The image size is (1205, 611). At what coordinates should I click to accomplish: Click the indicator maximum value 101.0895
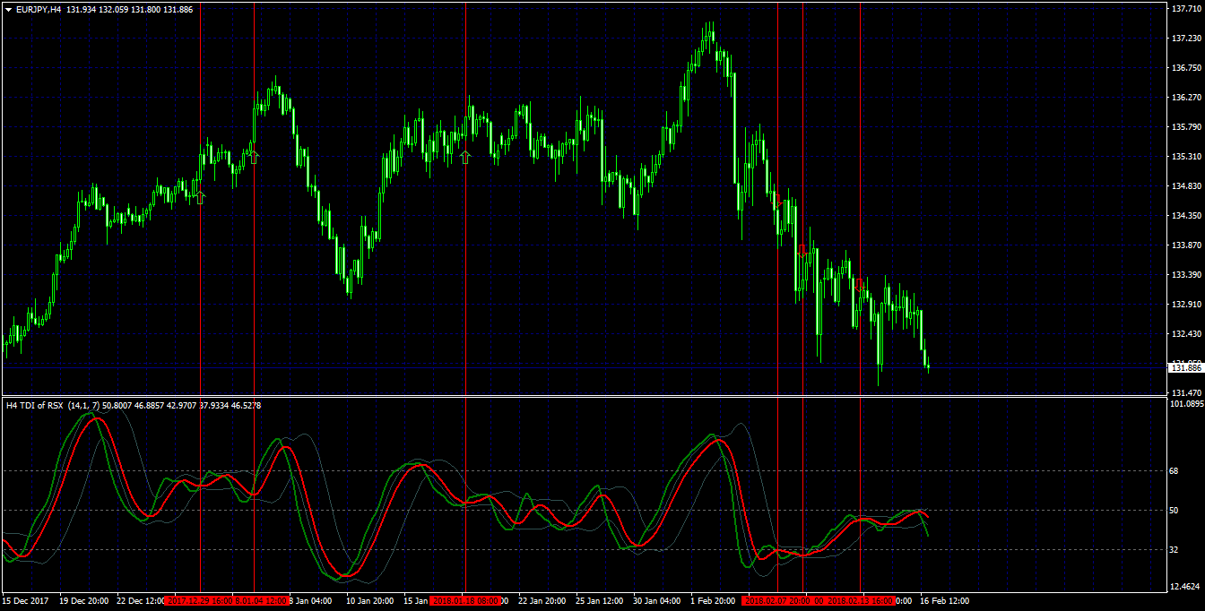coord(1187,403)
